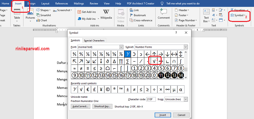Open the Footer dropdown

pyautogui.click(x=181, y=15)
